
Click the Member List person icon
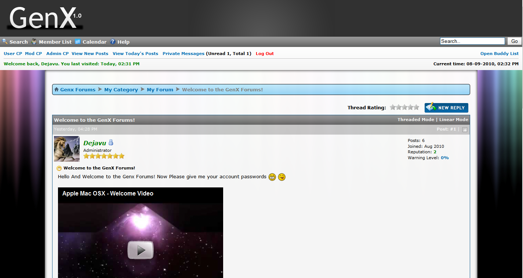(x=34, y=41)
